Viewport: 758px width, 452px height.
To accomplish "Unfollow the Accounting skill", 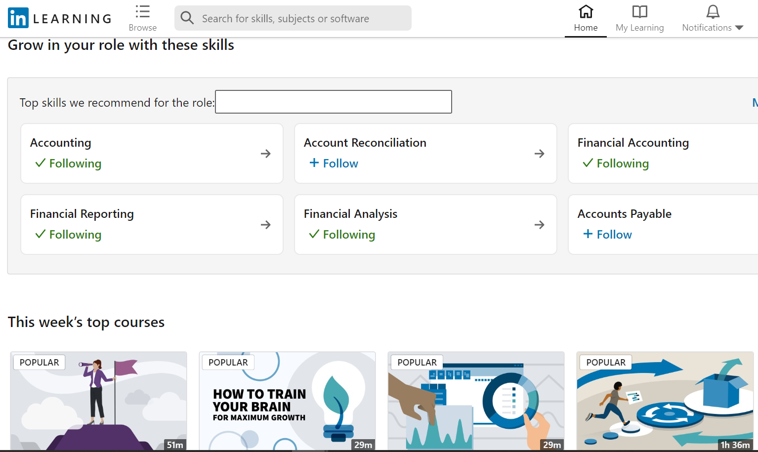I will tap(68, 163).
